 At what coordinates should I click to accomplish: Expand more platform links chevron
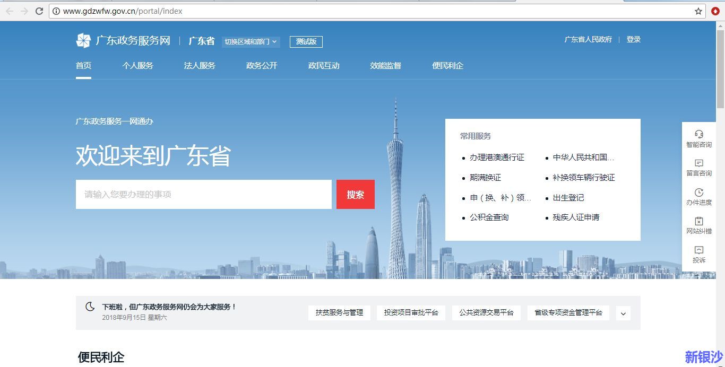[623, 313]
